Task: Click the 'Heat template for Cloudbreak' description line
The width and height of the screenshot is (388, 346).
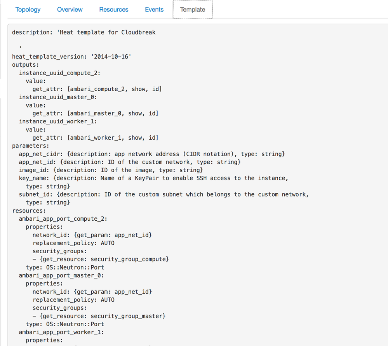Action: point(84,32)
